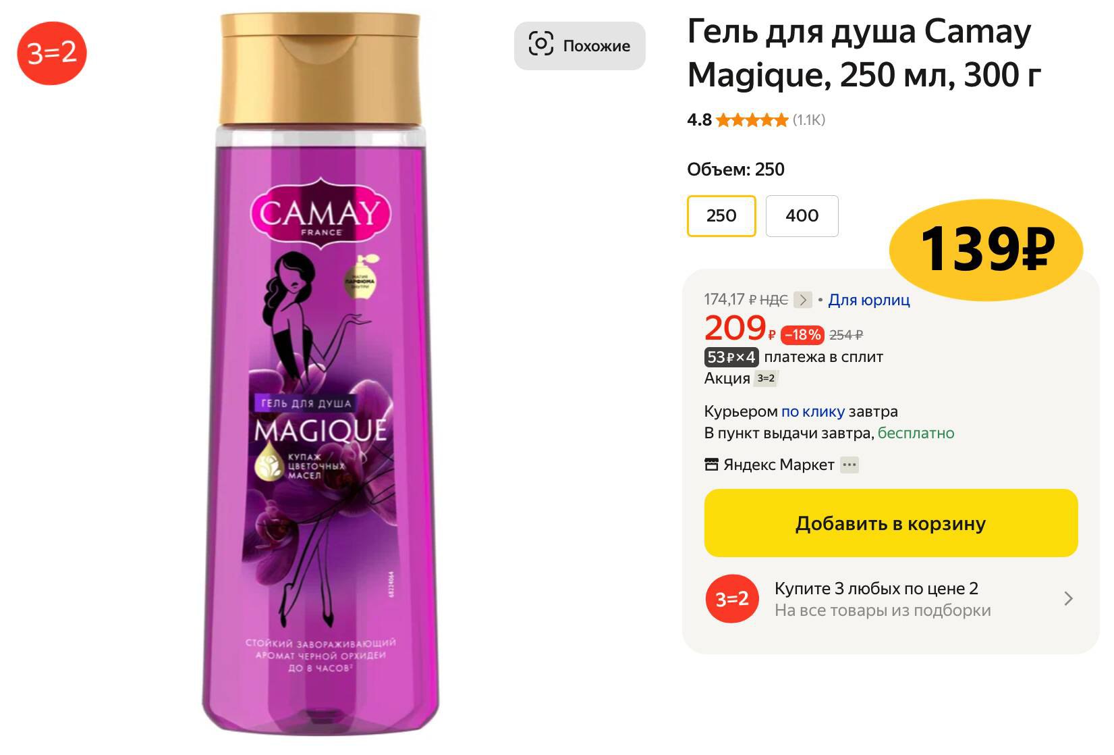1114x755 pixels.
Task: Open the (1.1K) reviews count
Action: tap(809, 120)
